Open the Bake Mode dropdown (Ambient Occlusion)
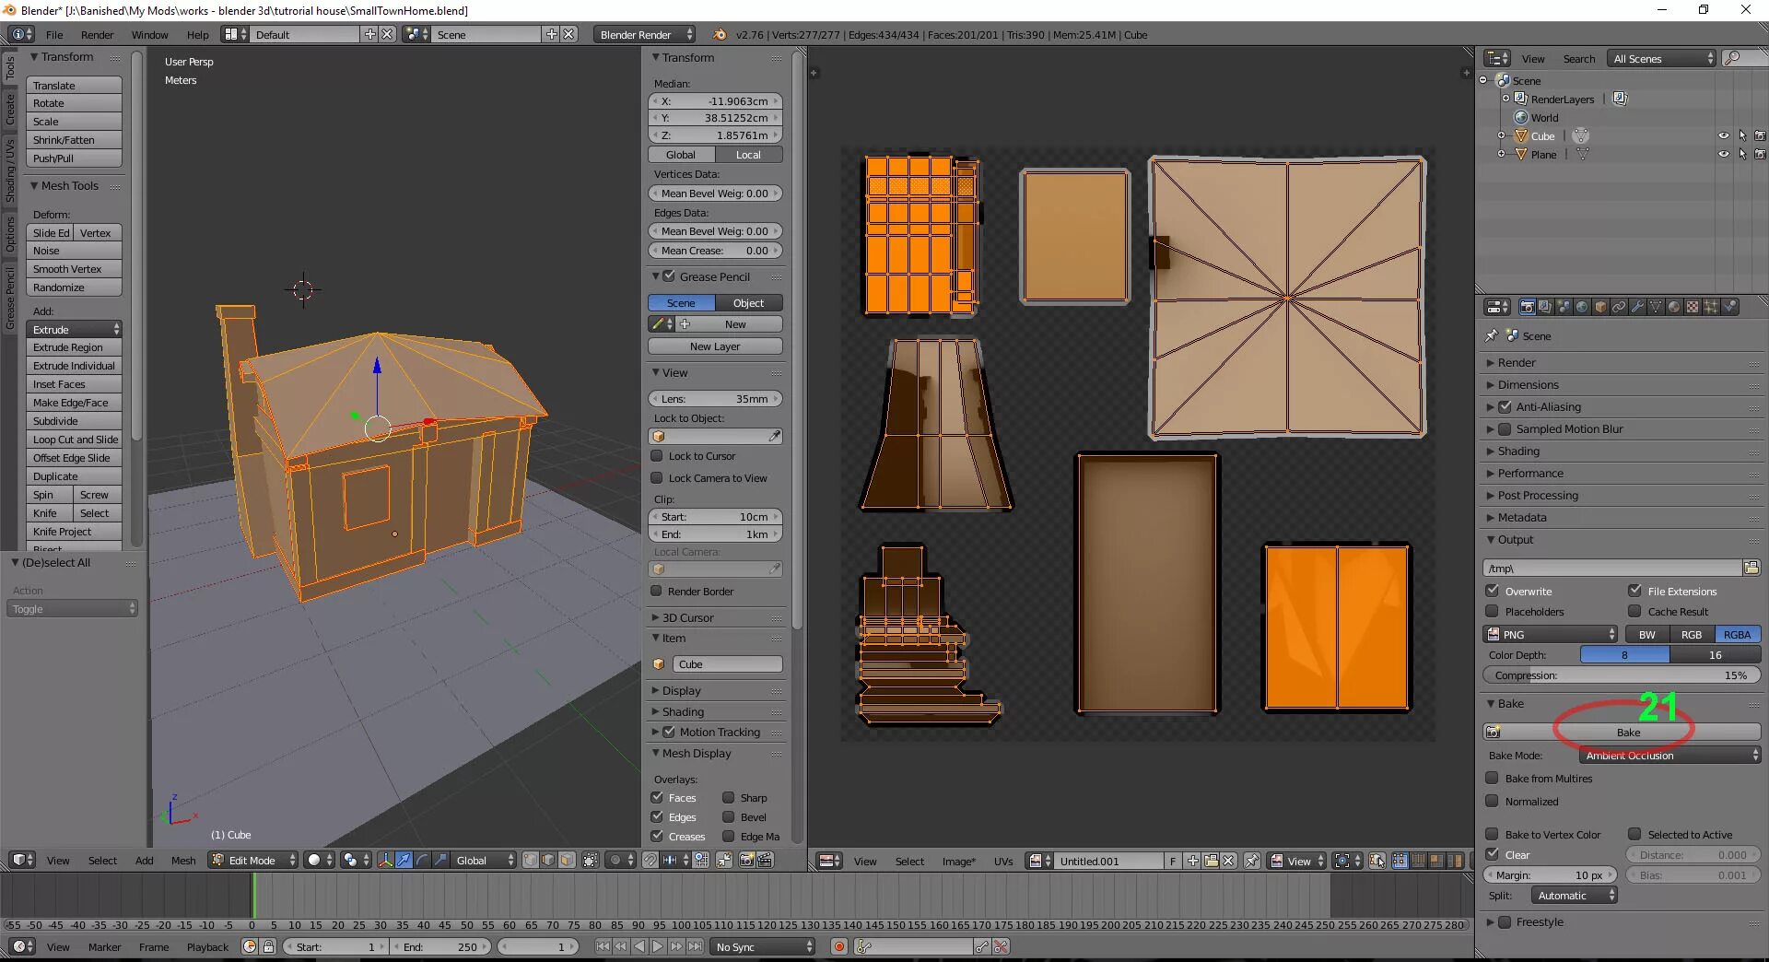The image size is (1769, 962). point(1669,755)
